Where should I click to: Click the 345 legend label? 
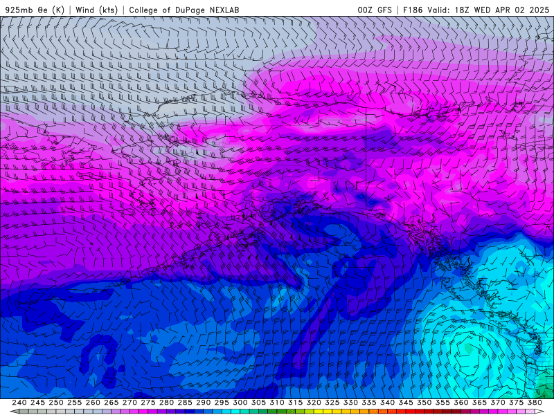pos(406,403)
